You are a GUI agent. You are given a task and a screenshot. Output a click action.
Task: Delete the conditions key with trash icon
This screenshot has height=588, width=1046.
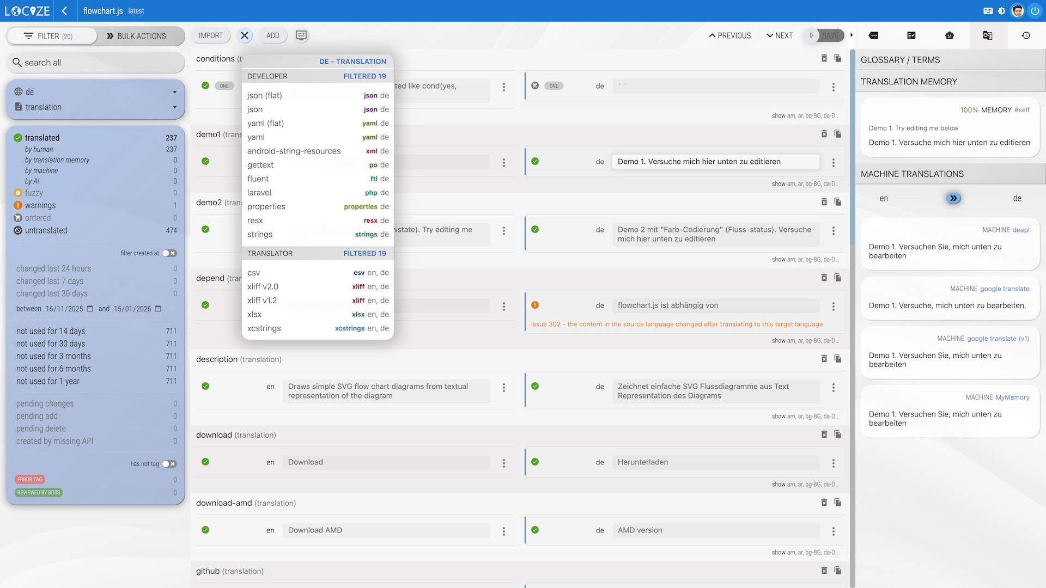tap(824, 58)
